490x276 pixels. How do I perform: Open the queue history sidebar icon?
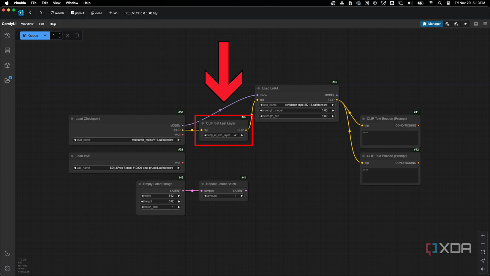click(7, 35)
